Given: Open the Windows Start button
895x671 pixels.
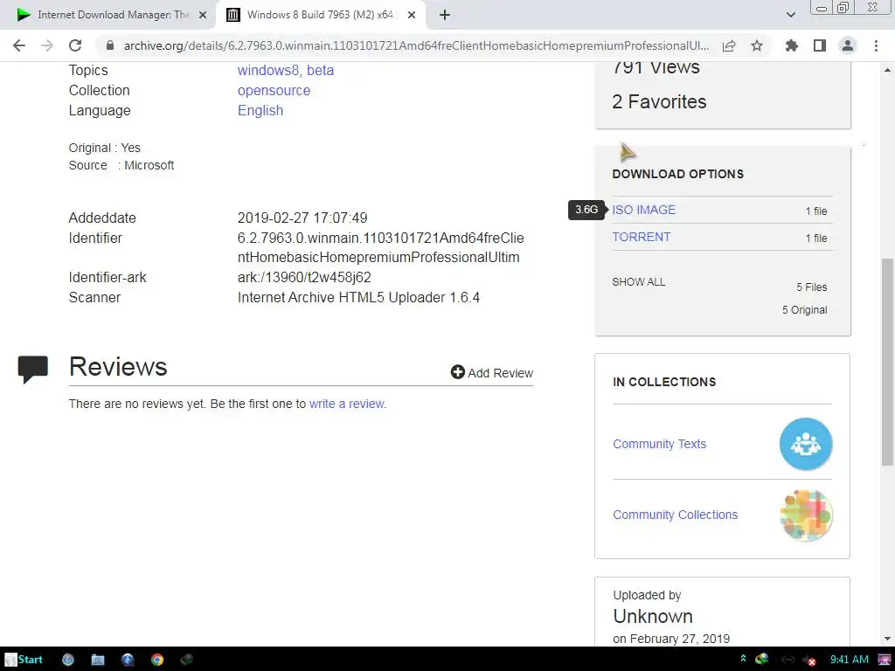Looking at the screenshot, I should 24,660.
